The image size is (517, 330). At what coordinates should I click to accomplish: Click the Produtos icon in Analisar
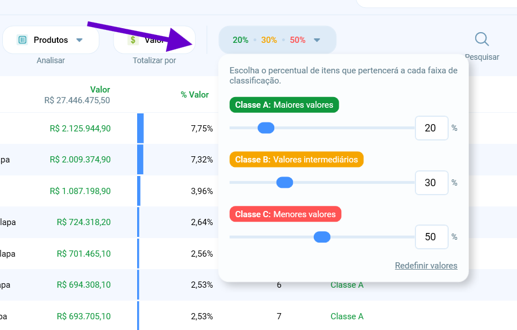22,40
